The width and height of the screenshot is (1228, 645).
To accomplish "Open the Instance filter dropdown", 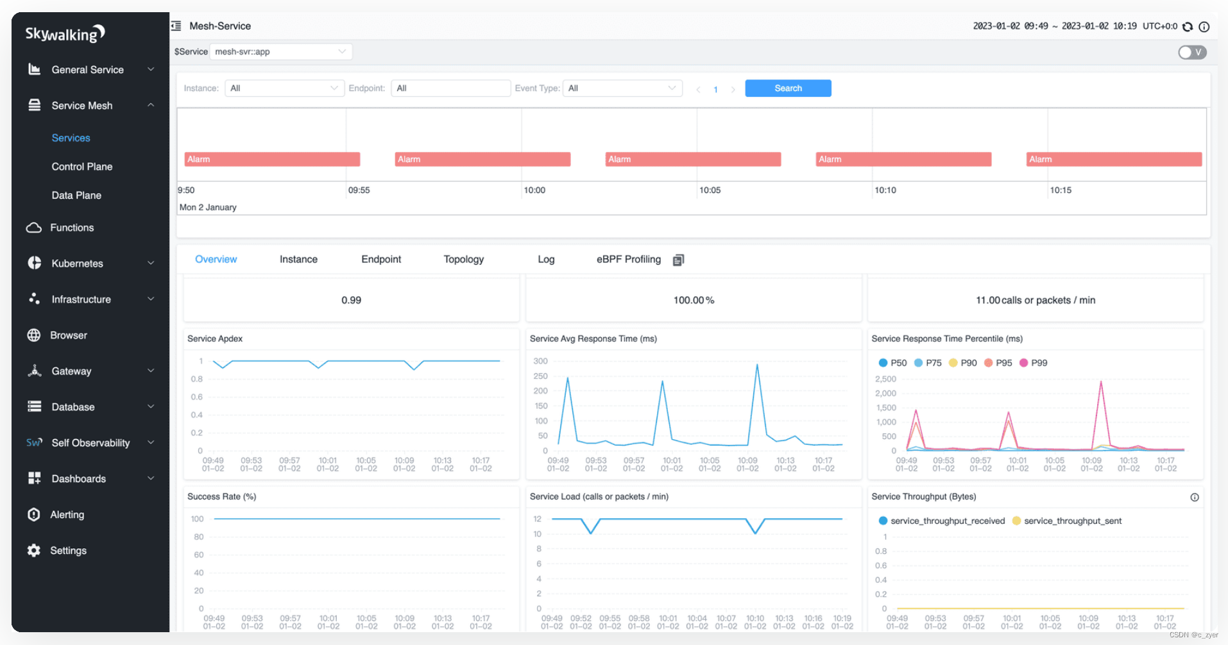I will pyautogui.click(x=284, y=88).
